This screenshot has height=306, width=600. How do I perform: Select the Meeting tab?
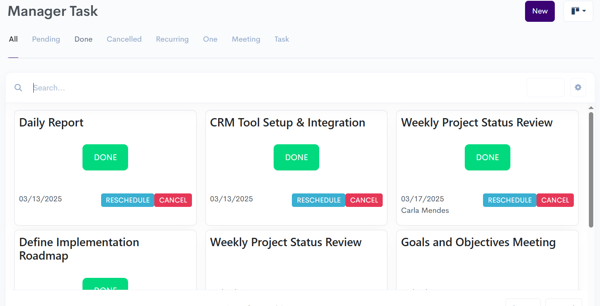point(246,39)
